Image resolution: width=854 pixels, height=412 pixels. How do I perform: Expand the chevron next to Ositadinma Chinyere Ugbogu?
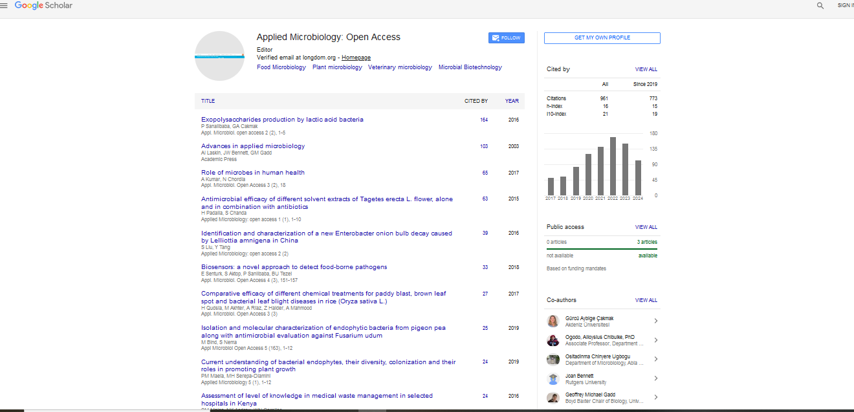tap(655, 360)
